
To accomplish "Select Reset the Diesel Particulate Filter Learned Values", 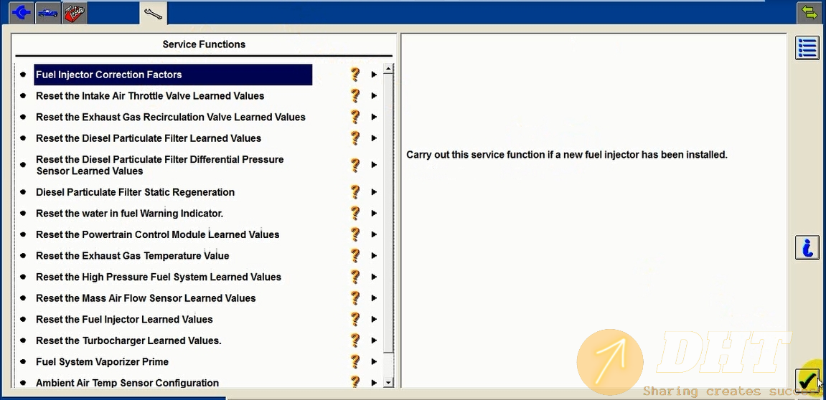I will tap(149, 138).
